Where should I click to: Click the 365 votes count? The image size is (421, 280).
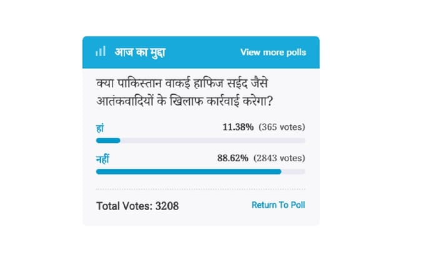tap(282, 127)
